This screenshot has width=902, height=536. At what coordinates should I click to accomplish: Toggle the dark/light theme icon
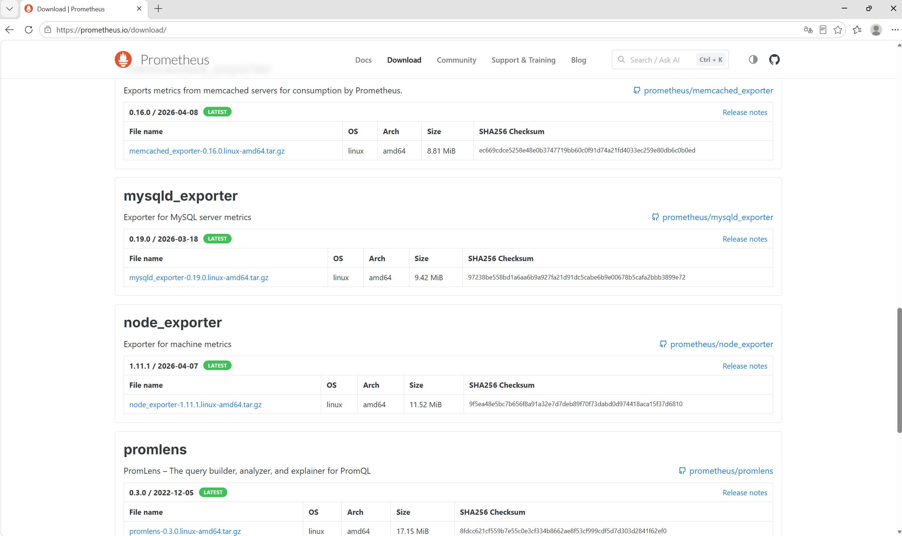click(753, 59)
